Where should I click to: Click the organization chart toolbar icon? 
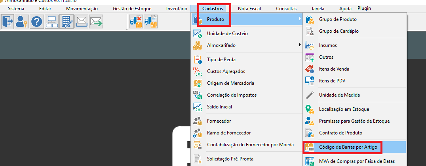(51, 21)
